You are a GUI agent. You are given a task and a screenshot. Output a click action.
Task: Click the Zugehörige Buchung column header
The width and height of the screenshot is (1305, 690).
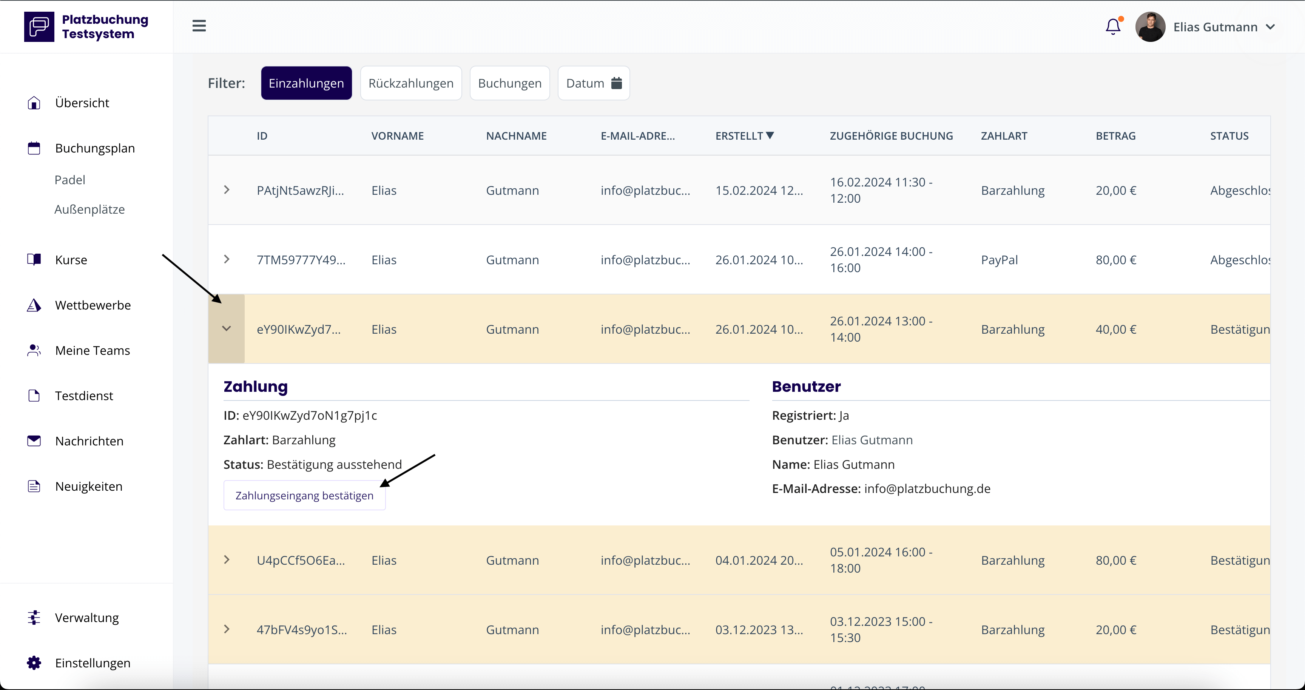(x=891, y=136)
